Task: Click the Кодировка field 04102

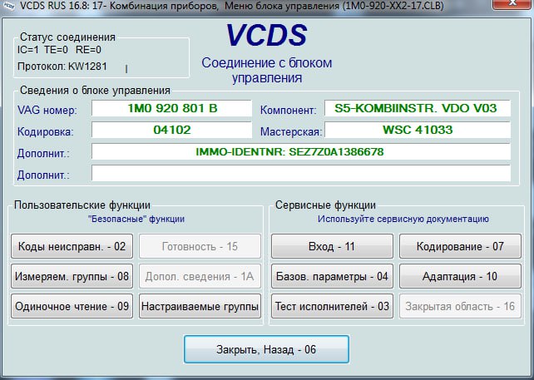Action: pyautogui.click(x=171, y=130)
